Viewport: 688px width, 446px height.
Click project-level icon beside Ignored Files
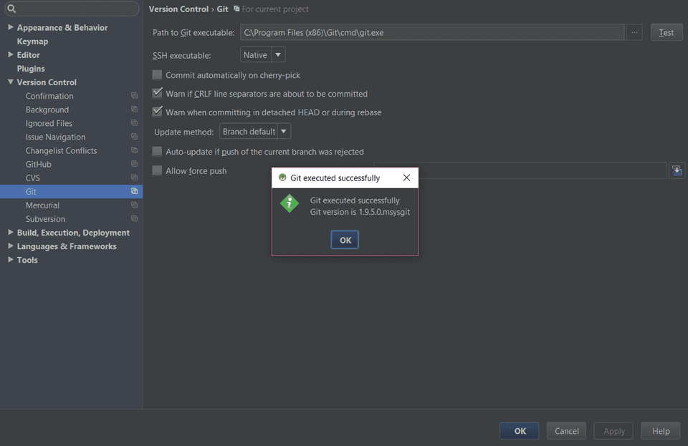[x=134, y=123]
